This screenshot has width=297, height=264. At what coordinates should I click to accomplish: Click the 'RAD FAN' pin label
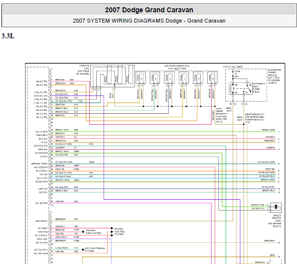point(43,232)
